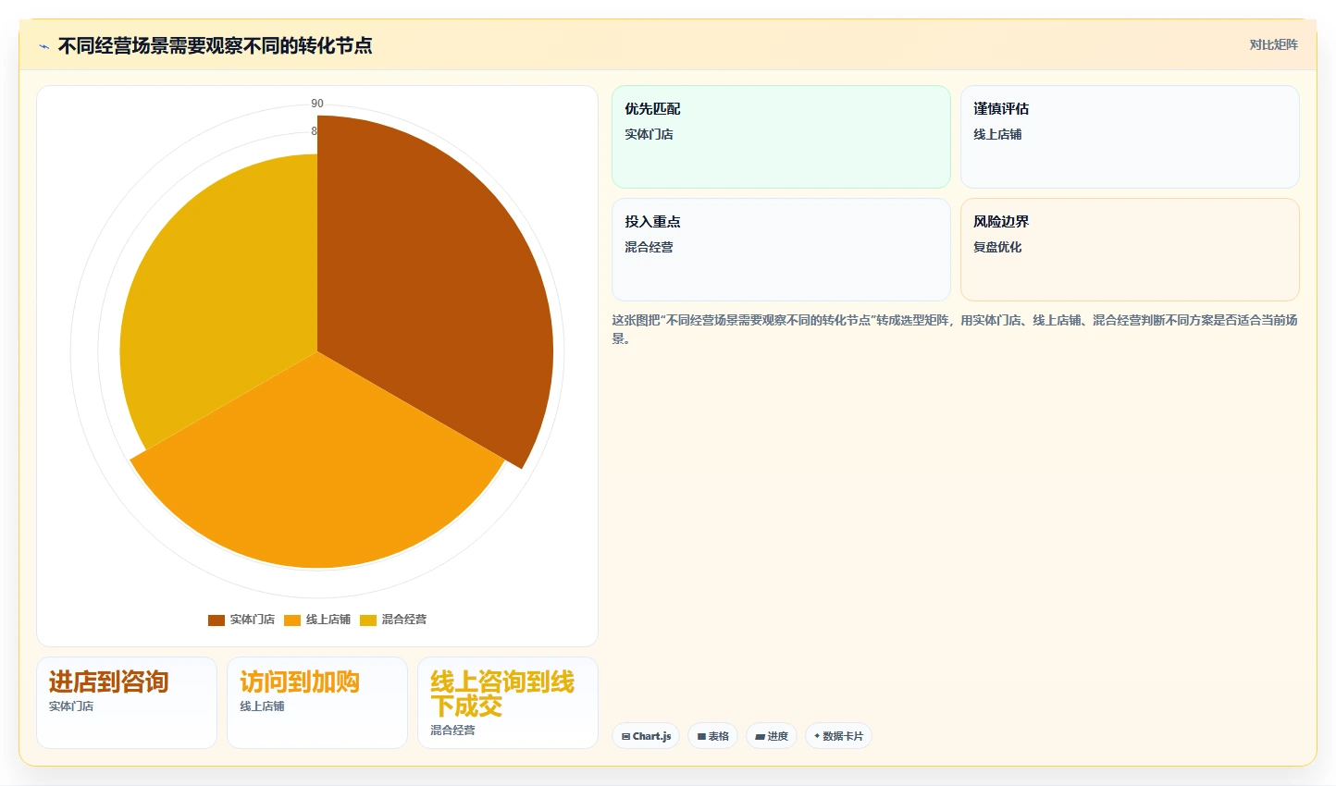Image resolution: width=1336 pixels, height=786 pixels.
Task: Toggle 实体门店 legend color swatch
Action: click(216, 620)
